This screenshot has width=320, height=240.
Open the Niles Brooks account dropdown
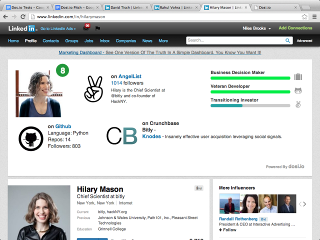pos(256,28)
